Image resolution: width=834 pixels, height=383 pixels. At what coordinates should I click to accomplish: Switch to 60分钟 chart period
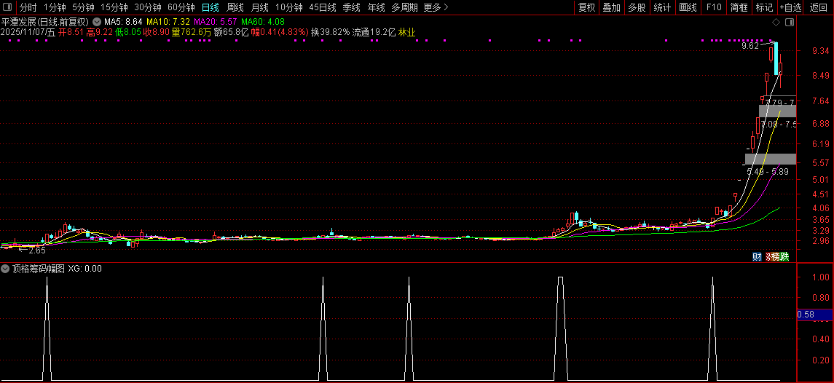click(181, 7)
